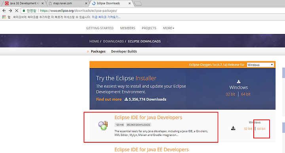Expand the MORE dropdown menu
Viewport: 285px width, 153px height.
[x=169, y=28]
